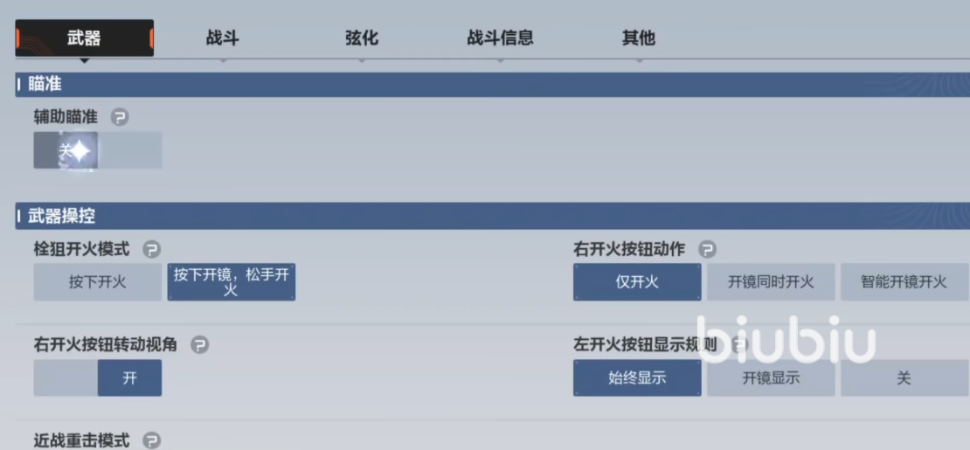Choose 开镜显示 for left fire button
The width and height of the screenshot is (970, 450).
click(771, 378)
